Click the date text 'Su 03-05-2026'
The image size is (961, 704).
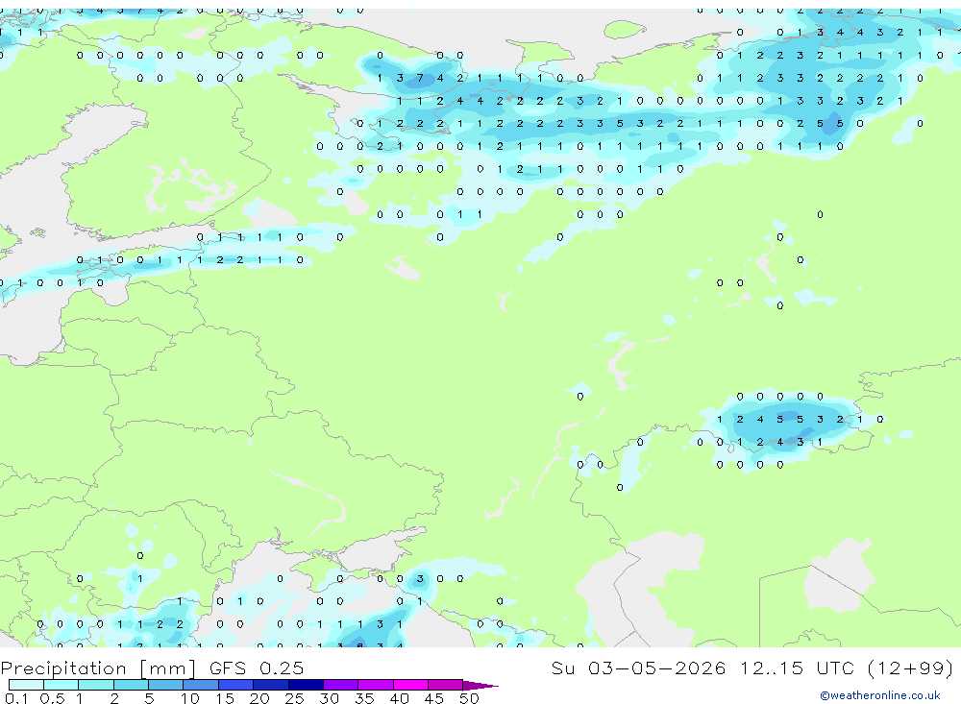tap(639, 668)
